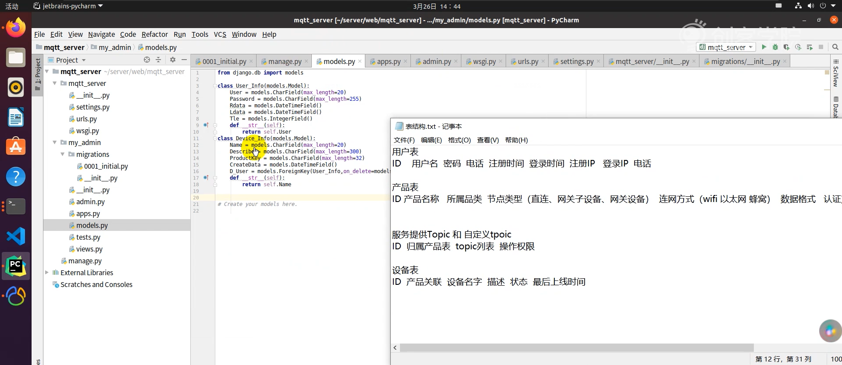The height and width of the screenshot is (365, 842).
Task: Open Visual Studio Code in dock
Action: point(16,236)
